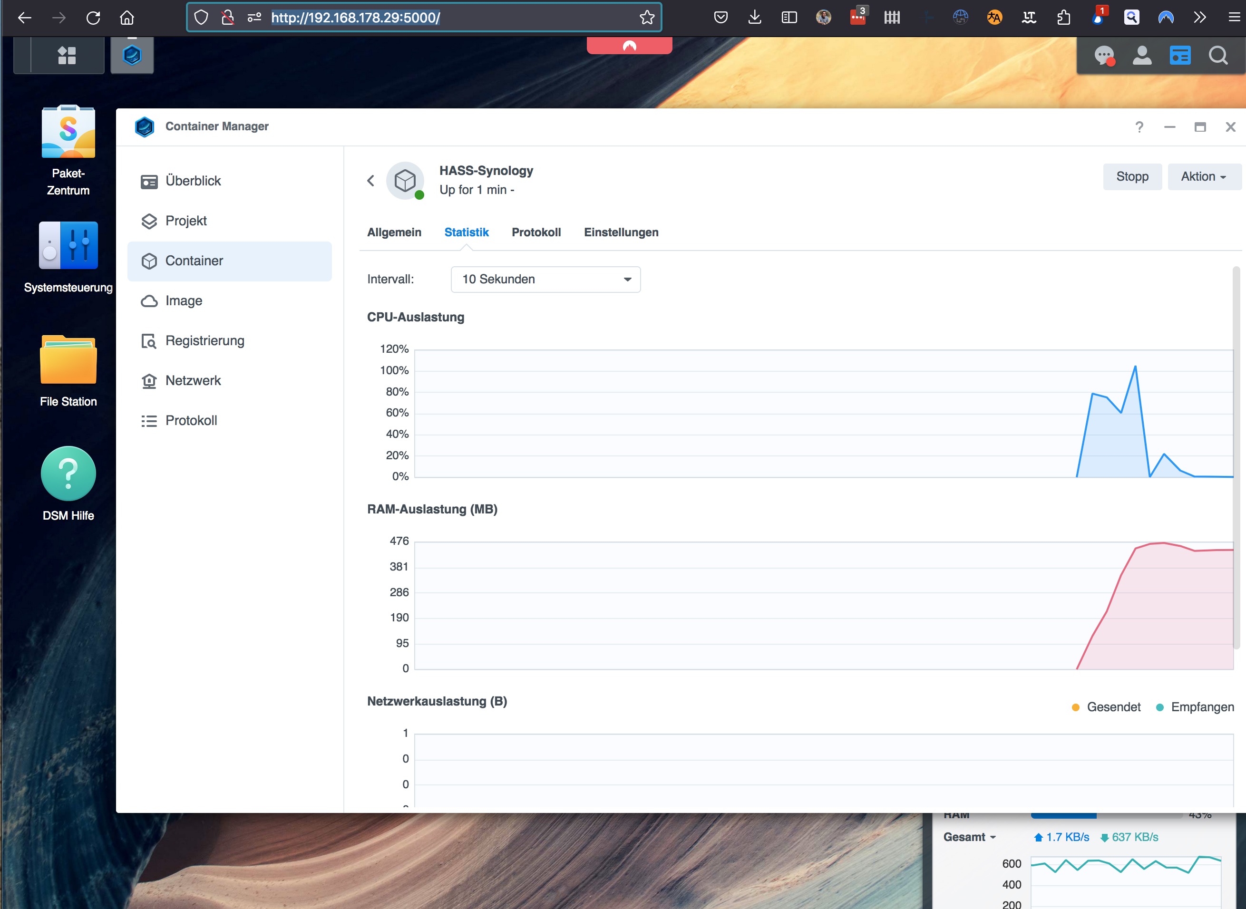
Task: Go back using the container back arrow
Action: tap(371, 181)
